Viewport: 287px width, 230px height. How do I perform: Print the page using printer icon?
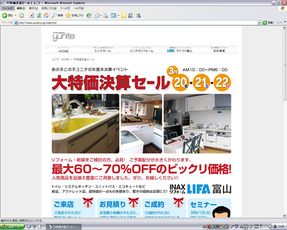click(105, 16)
